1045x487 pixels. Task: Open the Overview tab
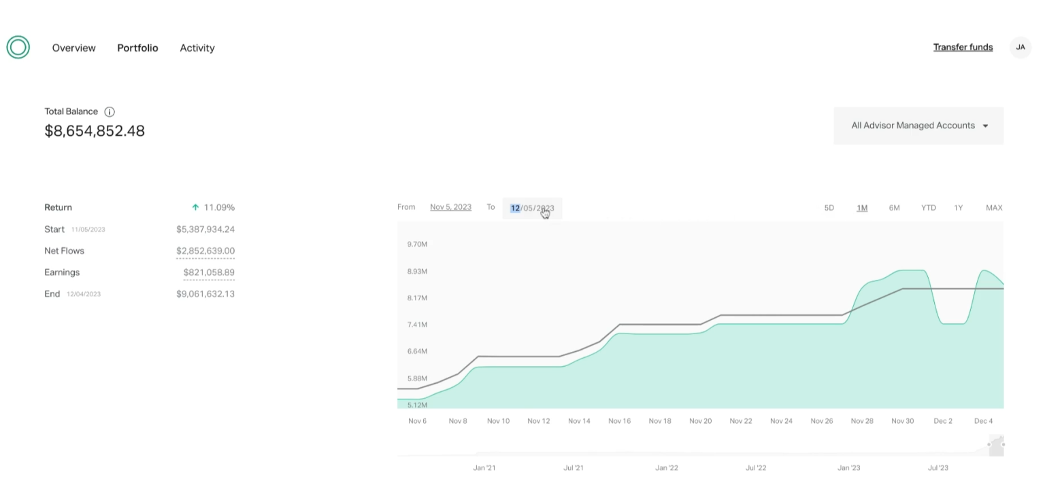pyautogui.click(x=73, y=48)
